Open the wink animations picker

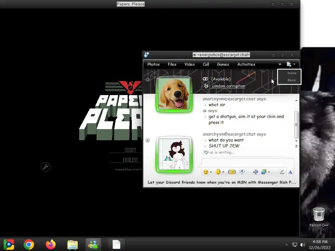click(218, 172)
